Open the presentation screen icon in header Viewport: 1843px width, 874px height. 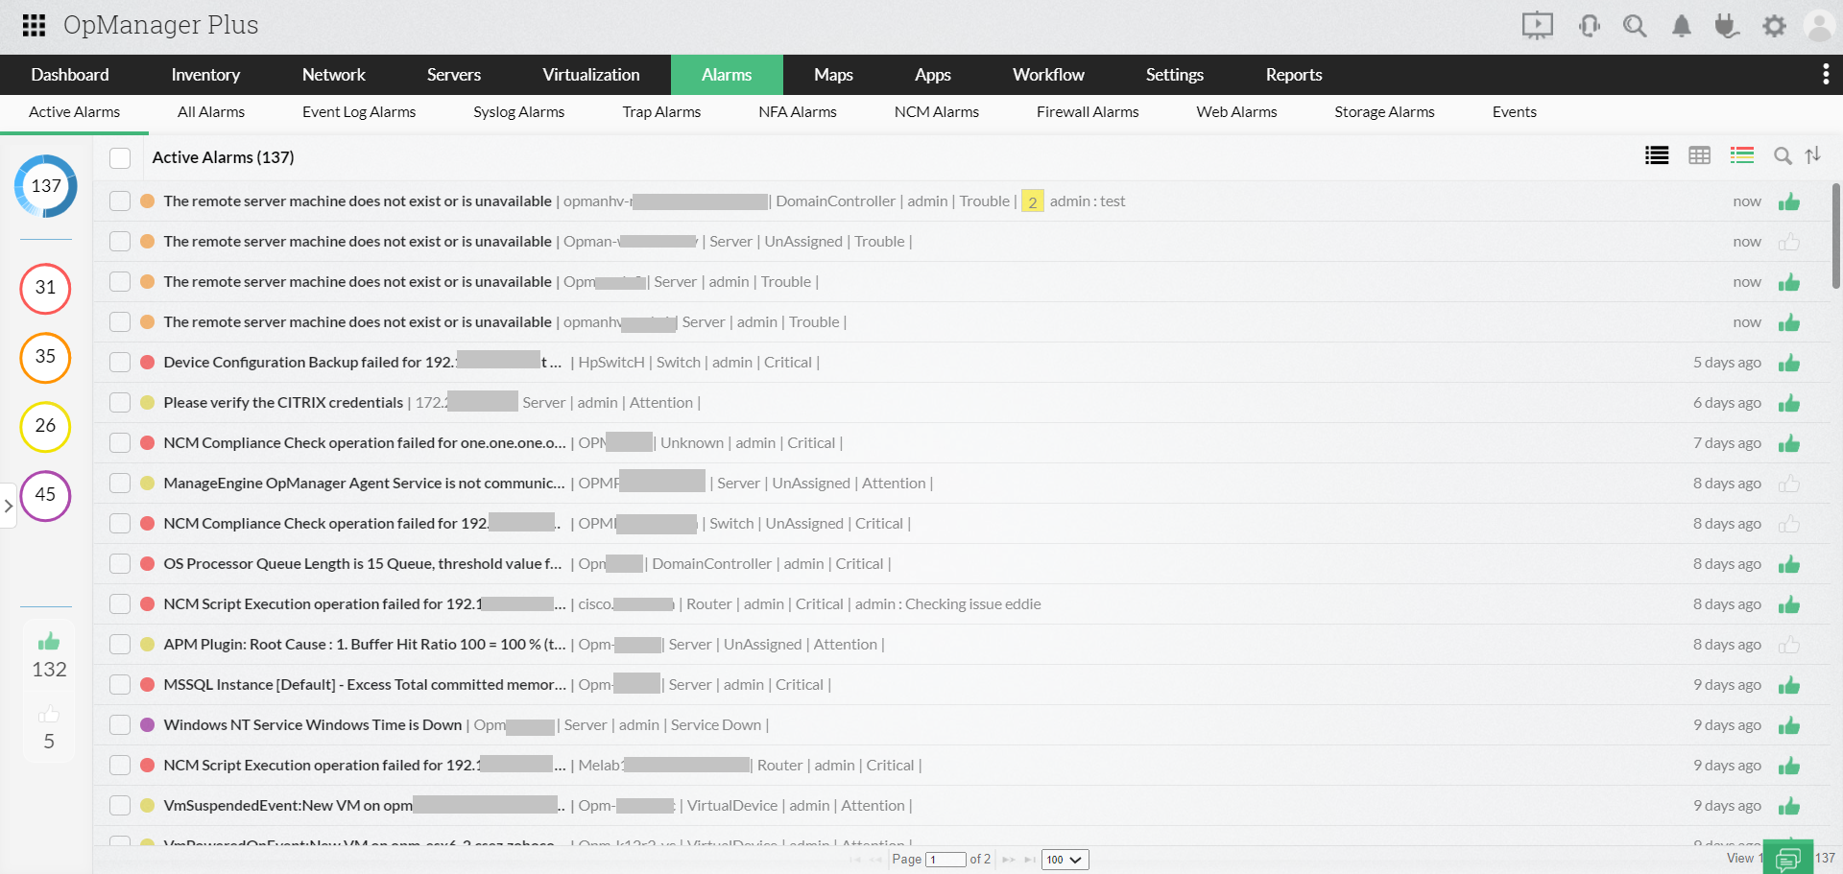click(1537, 26)
